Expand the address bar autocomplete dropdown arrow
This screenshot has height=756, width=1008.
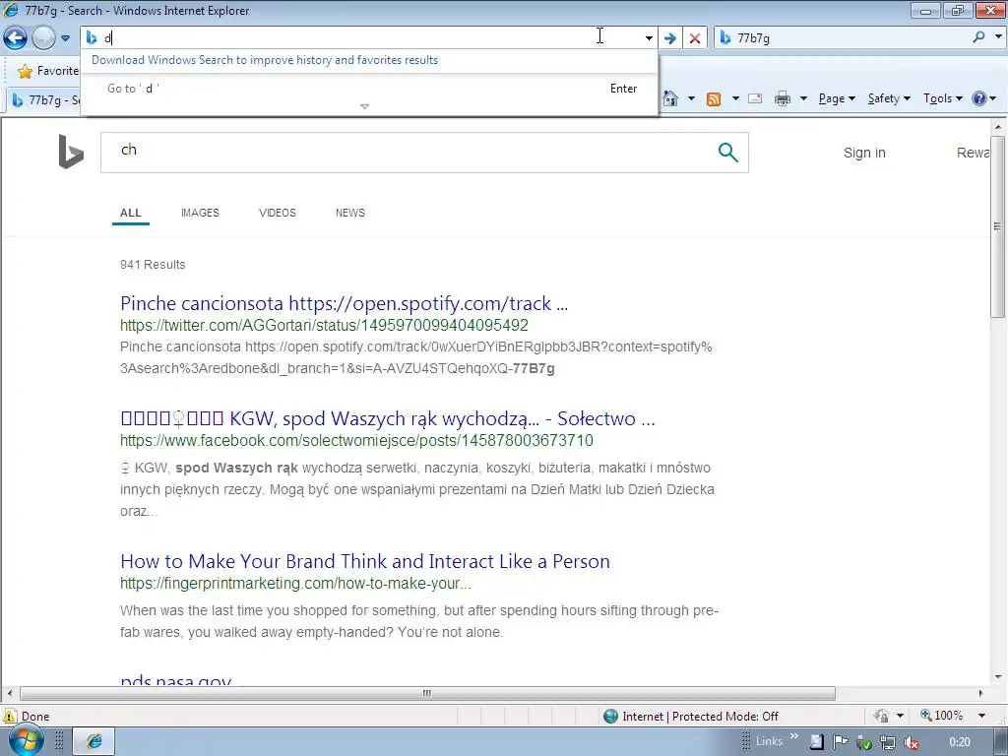(649, 38)
